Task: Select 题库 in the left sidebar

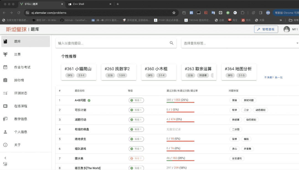Action: pyautogui.click(x=25, y=41)
